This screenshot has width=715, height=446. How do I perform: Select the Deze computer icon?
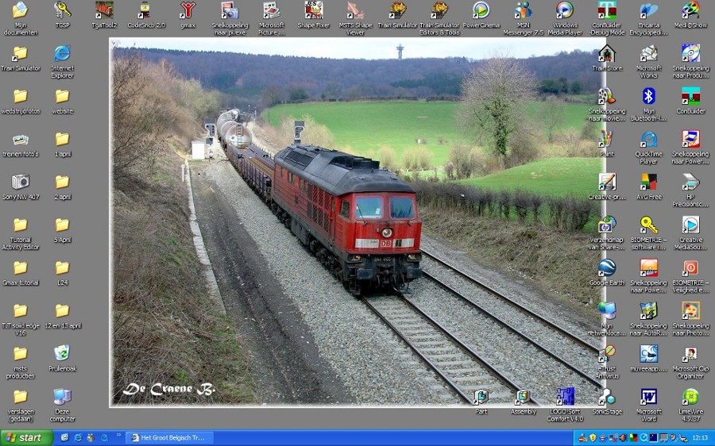click(62, 397)
